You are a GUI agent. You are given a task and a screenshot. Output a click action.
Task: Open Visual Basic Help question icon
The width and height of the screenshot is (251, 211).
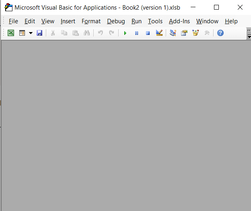point(220,33)
